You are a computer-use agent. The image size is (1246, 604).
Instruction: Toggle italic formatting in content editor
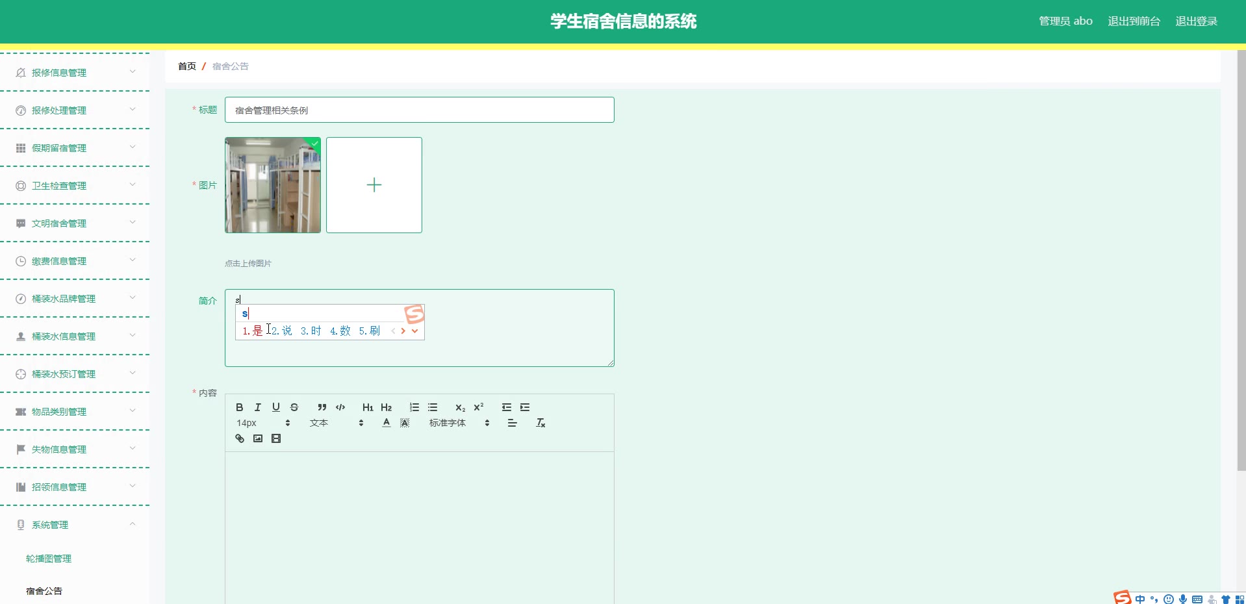pyautogui.click(x=258, y=407)
